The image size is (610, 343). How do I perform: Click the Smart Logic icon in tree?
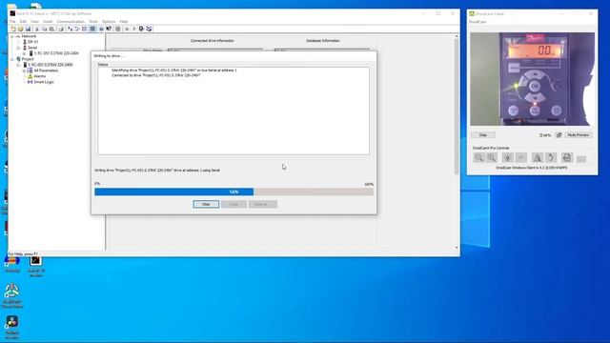point(30,82)
